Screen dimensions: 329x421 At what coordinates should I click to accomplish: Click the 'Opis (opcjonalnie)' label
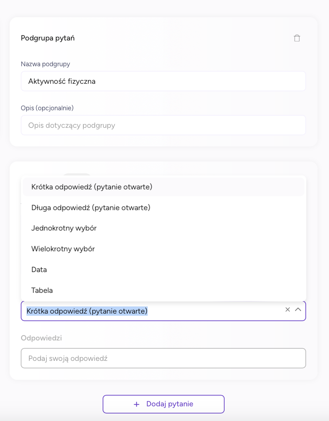click(47, 108)
